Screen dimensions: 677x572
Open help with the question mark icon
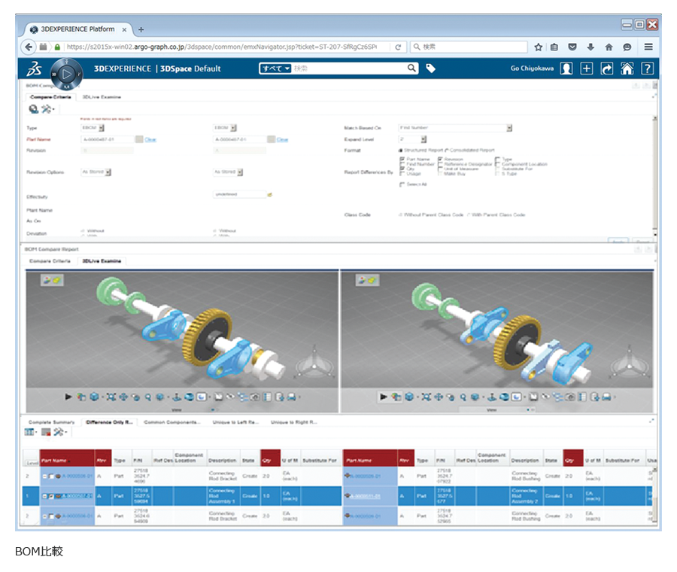click(x=647, y=68)
